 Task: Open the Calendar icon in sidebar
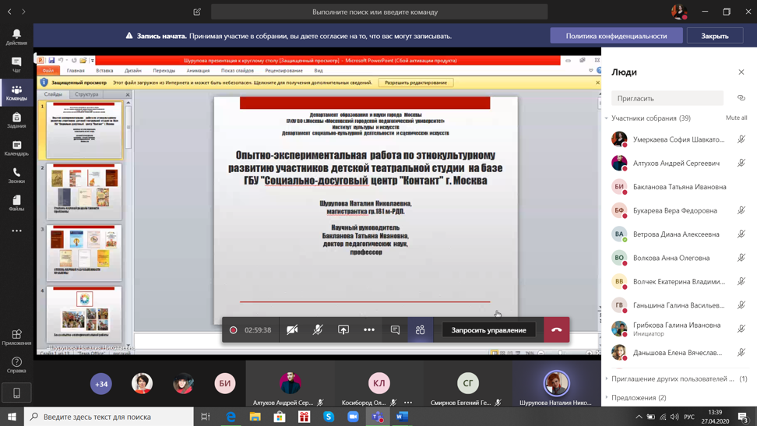point(16,147)
